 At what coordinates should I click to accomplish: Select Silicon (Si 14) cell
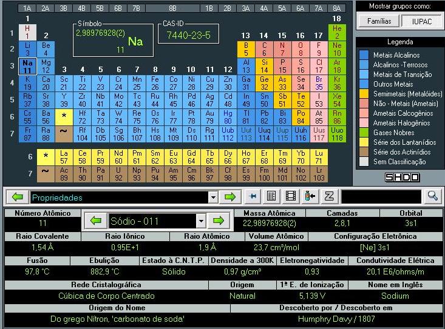[x=264, y=66]
